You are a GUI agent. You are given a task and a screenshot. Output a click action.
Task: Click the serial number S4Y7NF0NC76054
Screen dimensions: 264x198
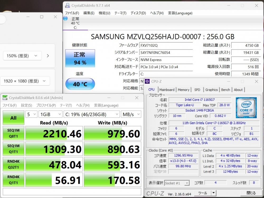pos(166,53)
